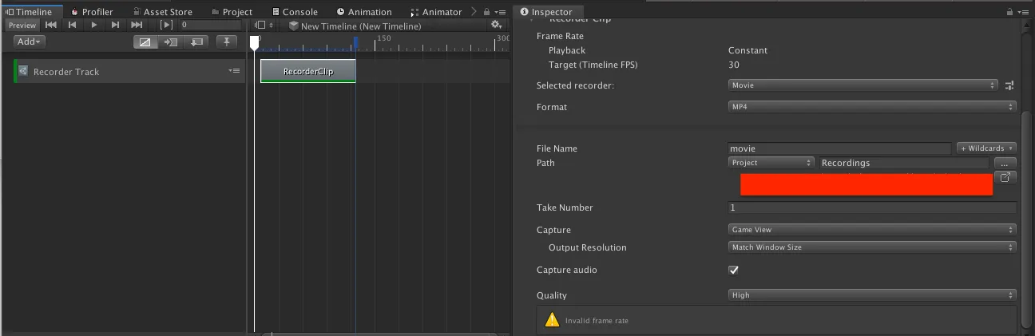Select the RecorderClip on the track
The height and width of the screenshot is (336, 1035).
[x=308, y=71]
